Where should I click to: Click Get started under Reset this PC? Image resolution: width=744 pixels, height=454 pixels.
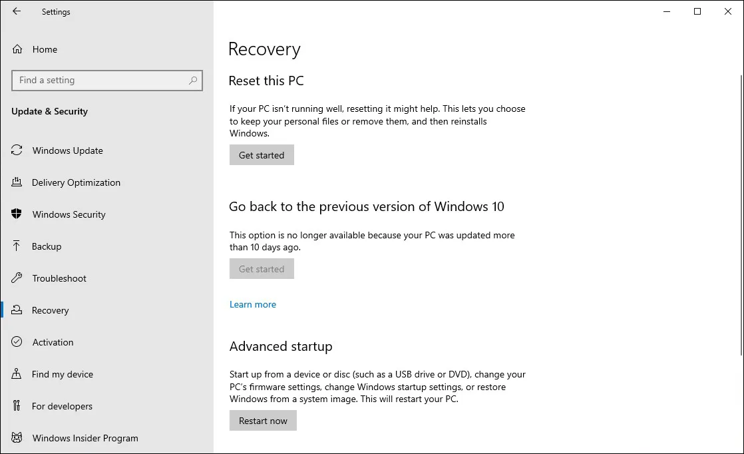pyautogui.click(x=262, y=154)
